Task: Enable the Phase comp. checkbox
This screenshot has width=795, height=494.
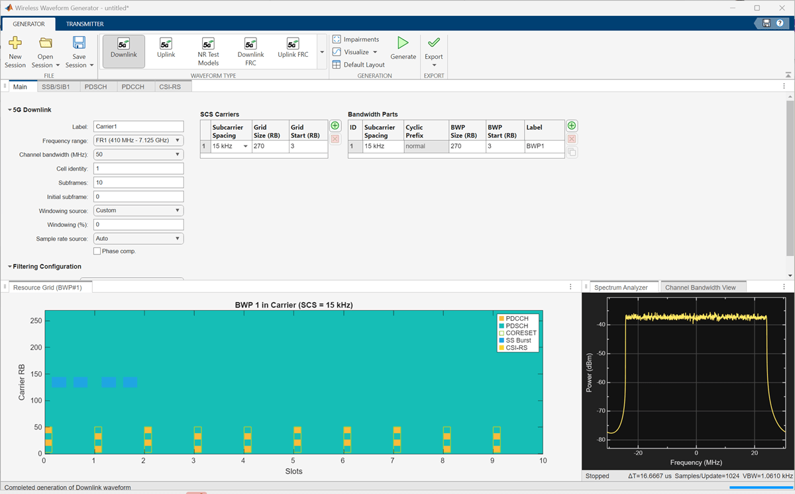Action: (97, 251)
